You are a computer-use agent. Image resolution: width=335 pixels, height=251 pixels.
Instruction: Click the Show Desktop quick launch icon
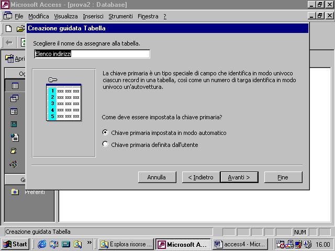[x=54, y=244]
